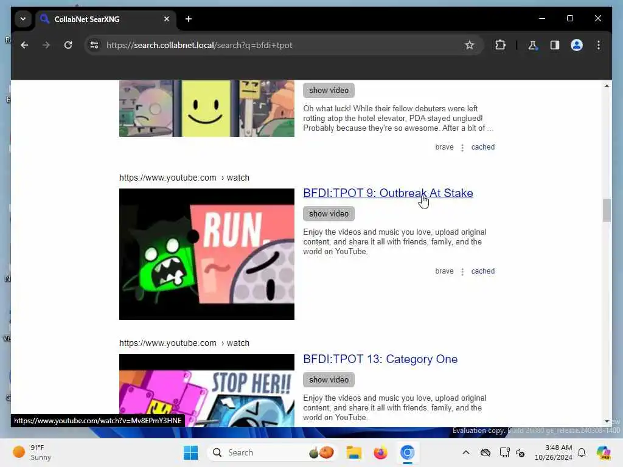This screenshot has height=467, width=623.
Task: Click the cloud sync tray icon
Action: [x=485, y=452]
